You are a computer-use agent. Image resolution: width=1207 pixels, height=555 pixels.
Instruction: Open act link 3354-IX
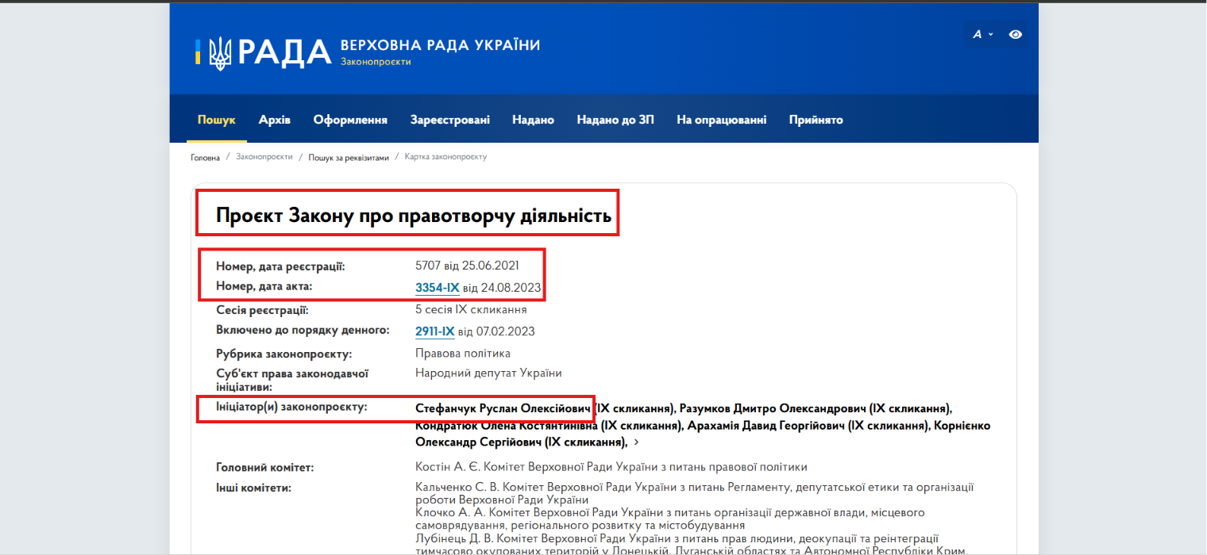tap(438, 287)
